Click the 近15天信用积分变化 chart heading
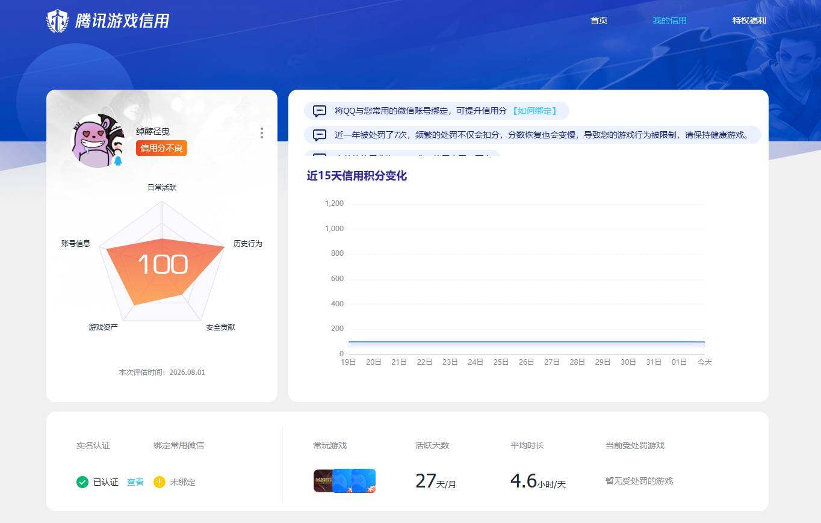Screen dimensions: 821x523 pos(357,176)
